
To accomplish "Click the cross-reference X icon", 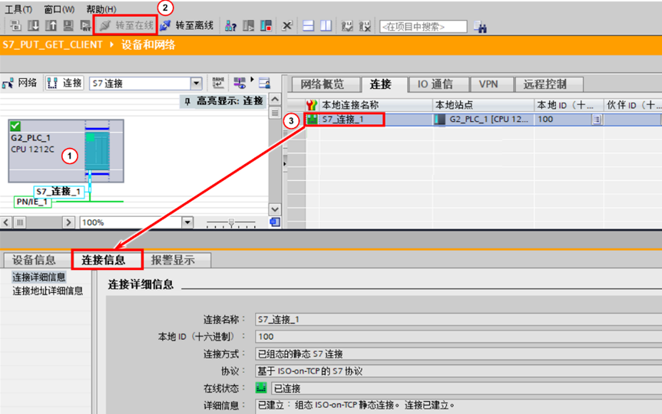I will click(x=287, y=26).
